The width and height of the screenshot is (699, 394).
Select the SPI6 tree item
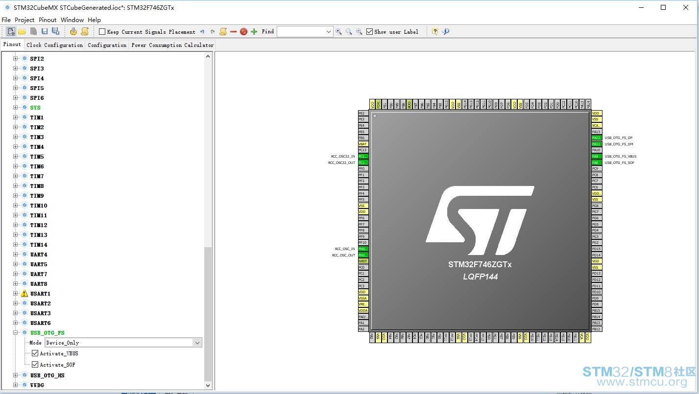pyautogui.click(x=37, y=98)
